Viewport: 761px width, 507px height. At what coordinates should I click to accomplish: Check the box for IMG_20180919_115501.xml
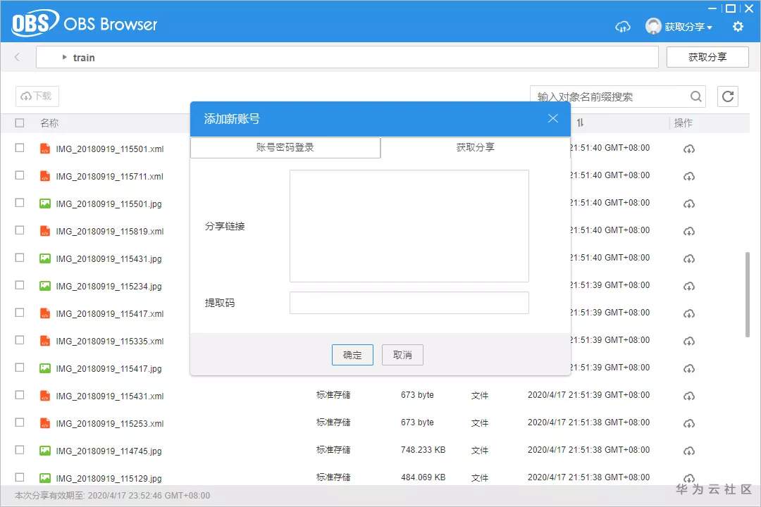pos(20,147)
